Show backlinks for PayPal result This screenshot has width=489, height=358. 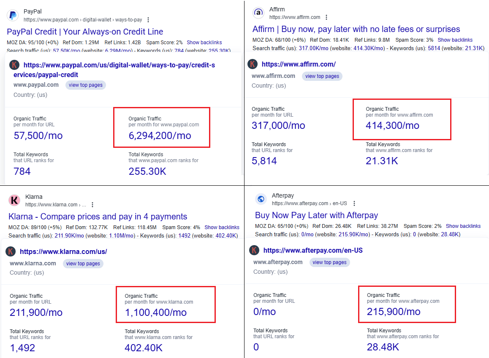[204, 42]
